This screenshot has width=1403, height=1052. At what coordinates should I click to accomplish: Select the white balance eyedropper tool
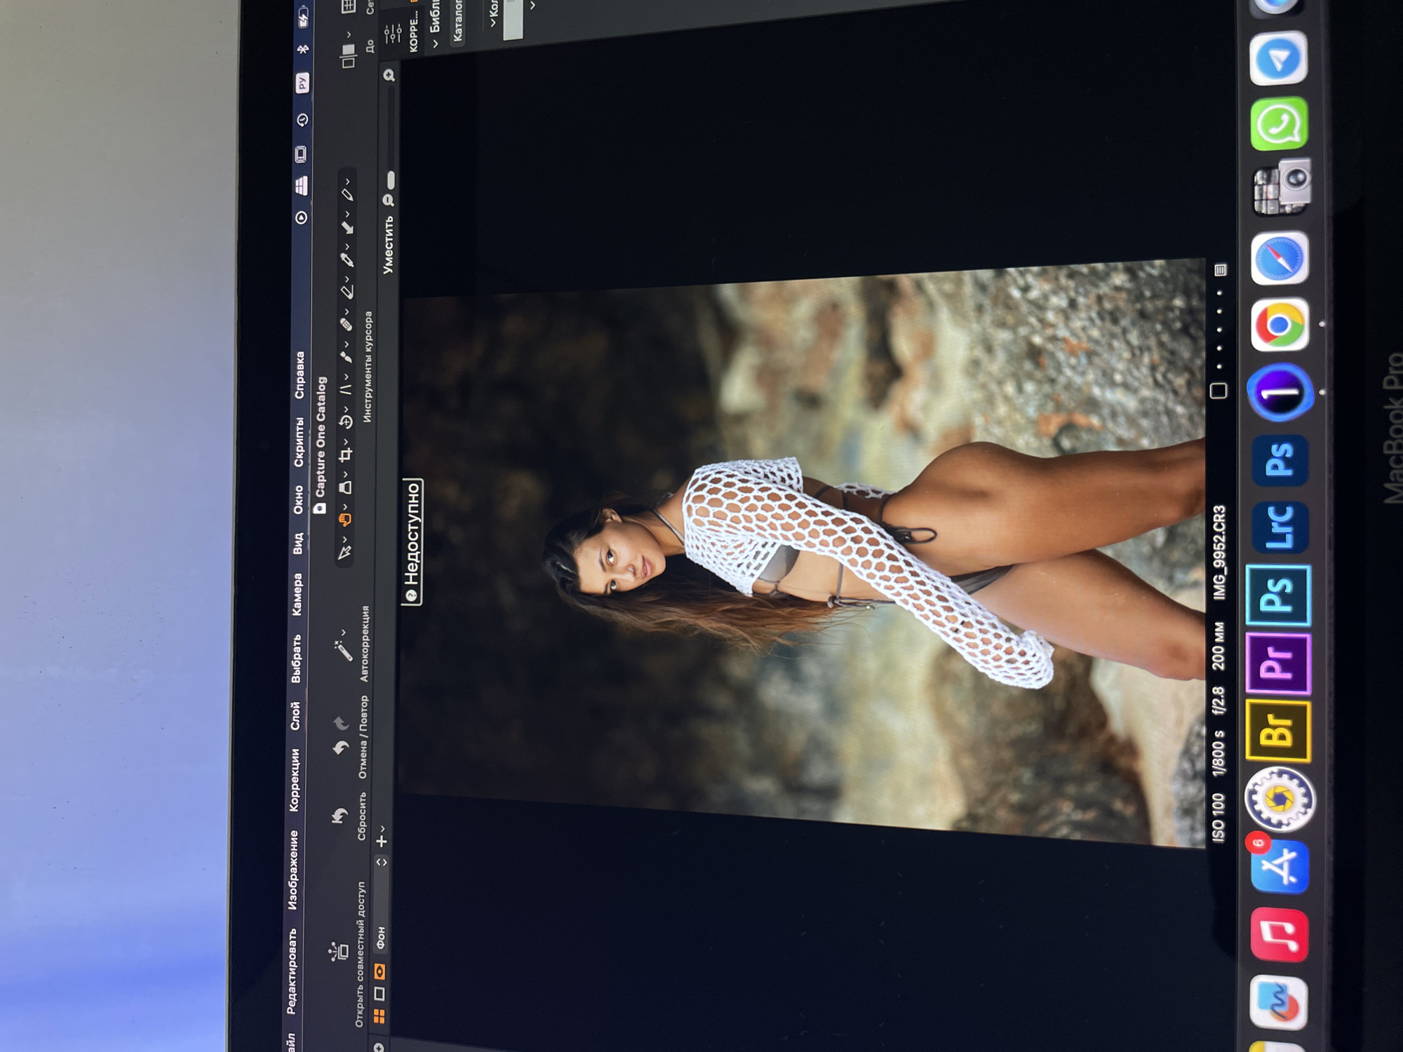pos(347,259)
